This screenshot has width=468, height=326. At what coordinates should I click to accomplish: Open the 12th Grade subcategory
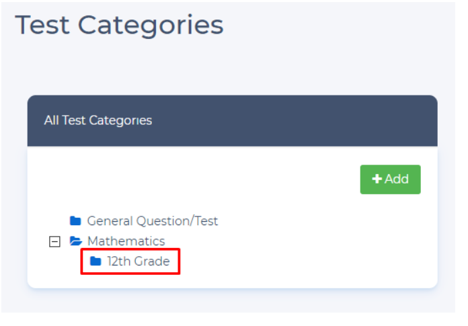(138, 261)
